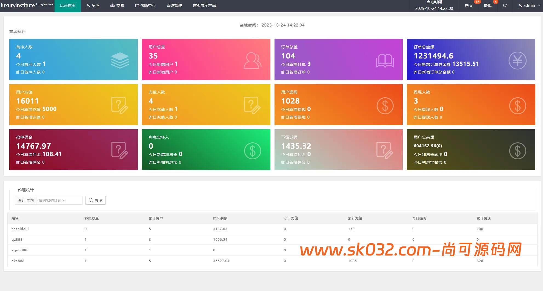The width and height of the screenshot is (543, 291).
Task: Expand the admin user dropdown
Action: pos(529,5)
